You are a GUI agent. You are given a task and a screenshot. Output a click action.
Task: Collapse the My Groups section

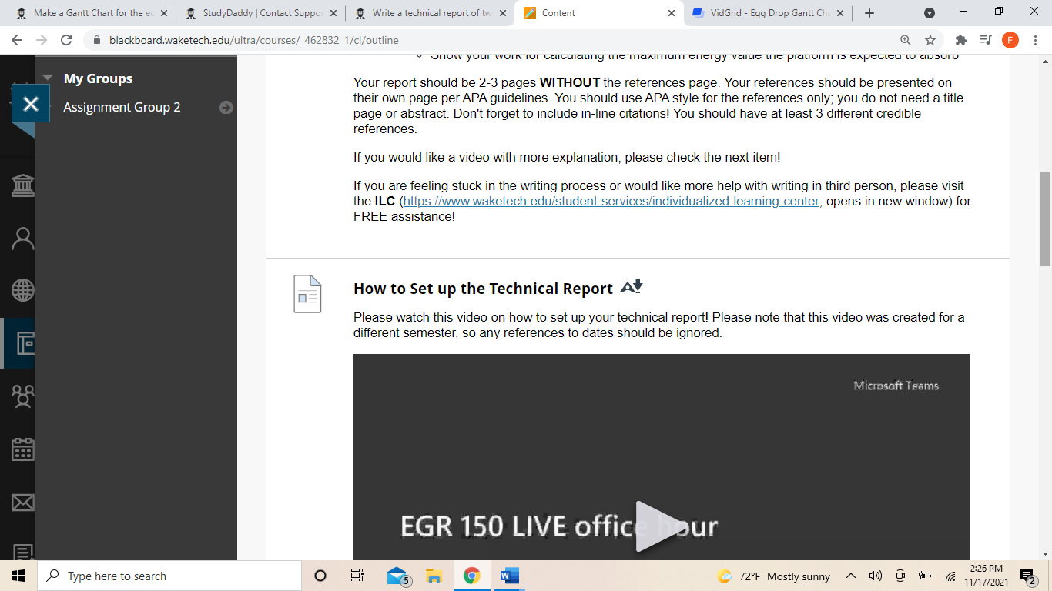click(48, 78)
